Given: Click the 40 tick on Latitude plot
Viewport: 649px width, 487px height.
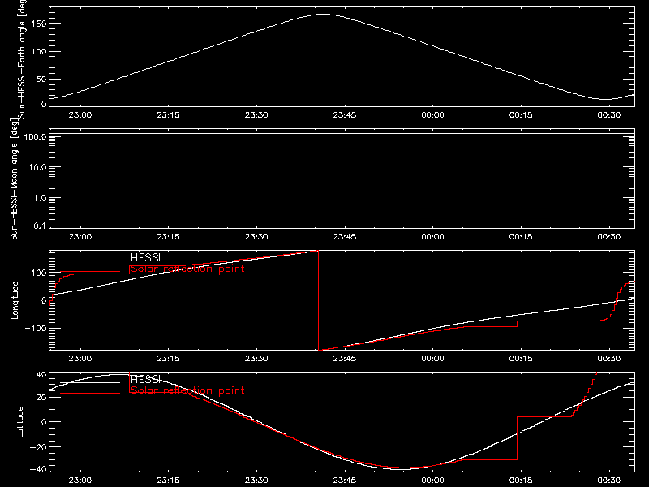Looking at the screenshot, I should (41, 375).
